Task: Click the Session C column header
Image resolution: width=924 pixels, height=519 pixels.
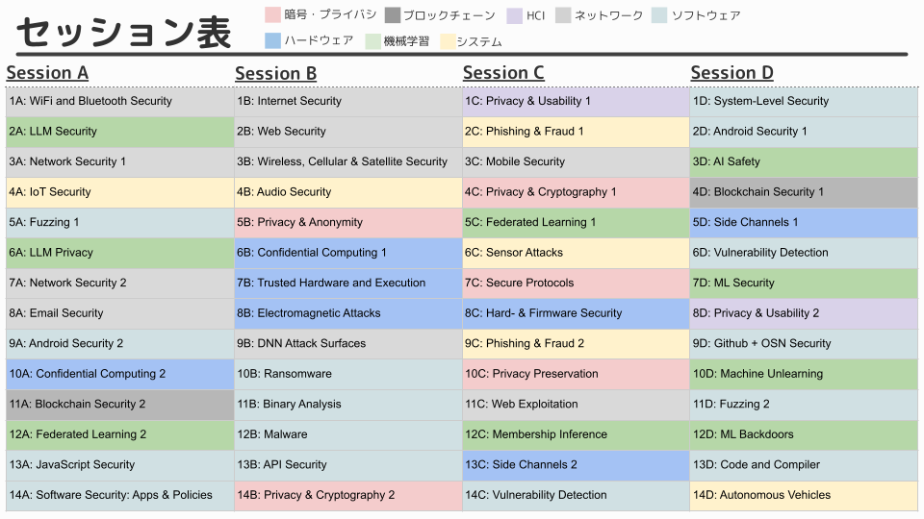Action: [503, 73]
